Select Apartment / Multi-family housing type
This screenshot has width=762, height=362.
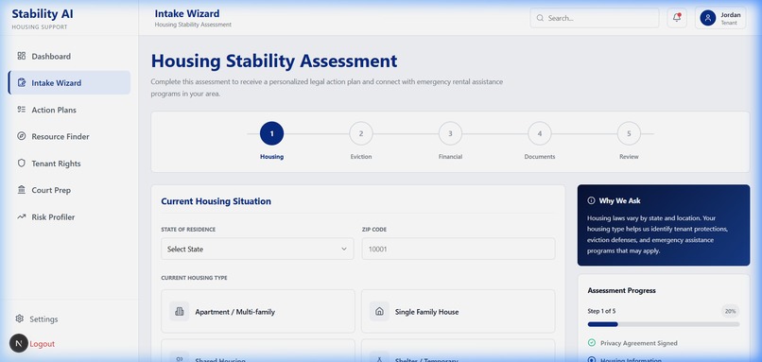(257, 312)
